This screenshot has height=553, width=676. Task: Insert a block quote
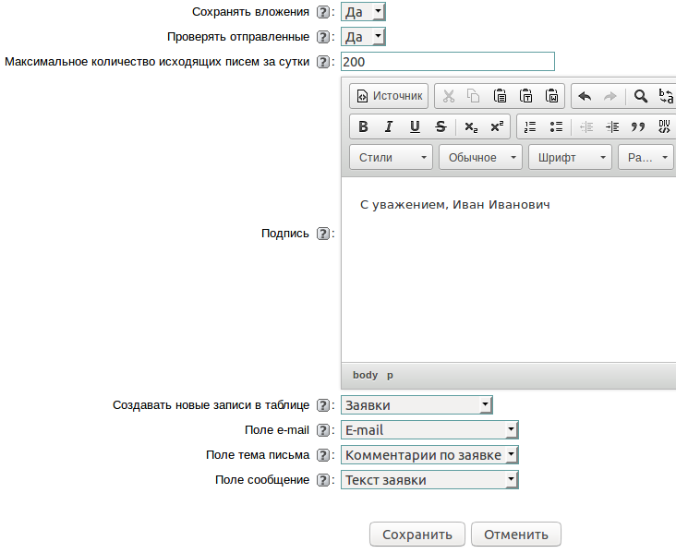tap(637, 126)
